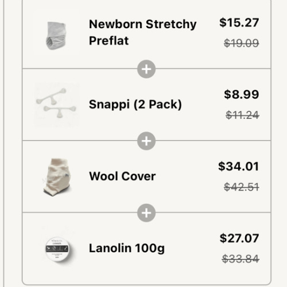The height and width of the screenshot is (287, 287).
Task: Click plus icon between Preflat and Snappi
Action: tap(146, 69)
